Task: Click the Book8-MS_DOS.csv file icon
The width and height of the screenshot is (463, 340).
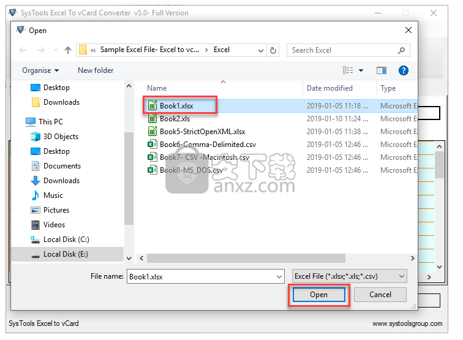Action: pos(152,170)
